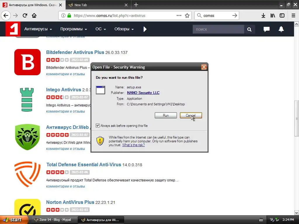Switch to Антивирусы для Wi... taskbar item
The width and height of the screenshot is (299, 224).
(x=101, y=220)
